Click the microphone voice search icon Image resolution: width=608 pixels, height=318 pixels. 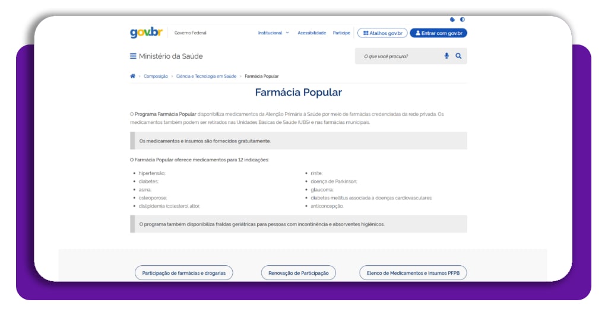(x=446, y=56)
